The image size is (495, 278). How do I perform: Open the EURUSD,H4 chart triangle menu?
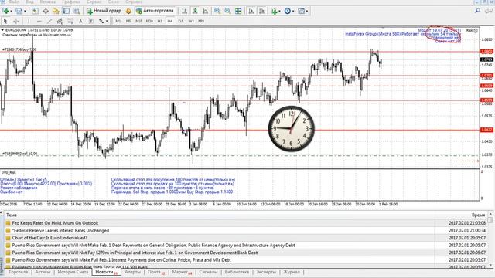2,30
